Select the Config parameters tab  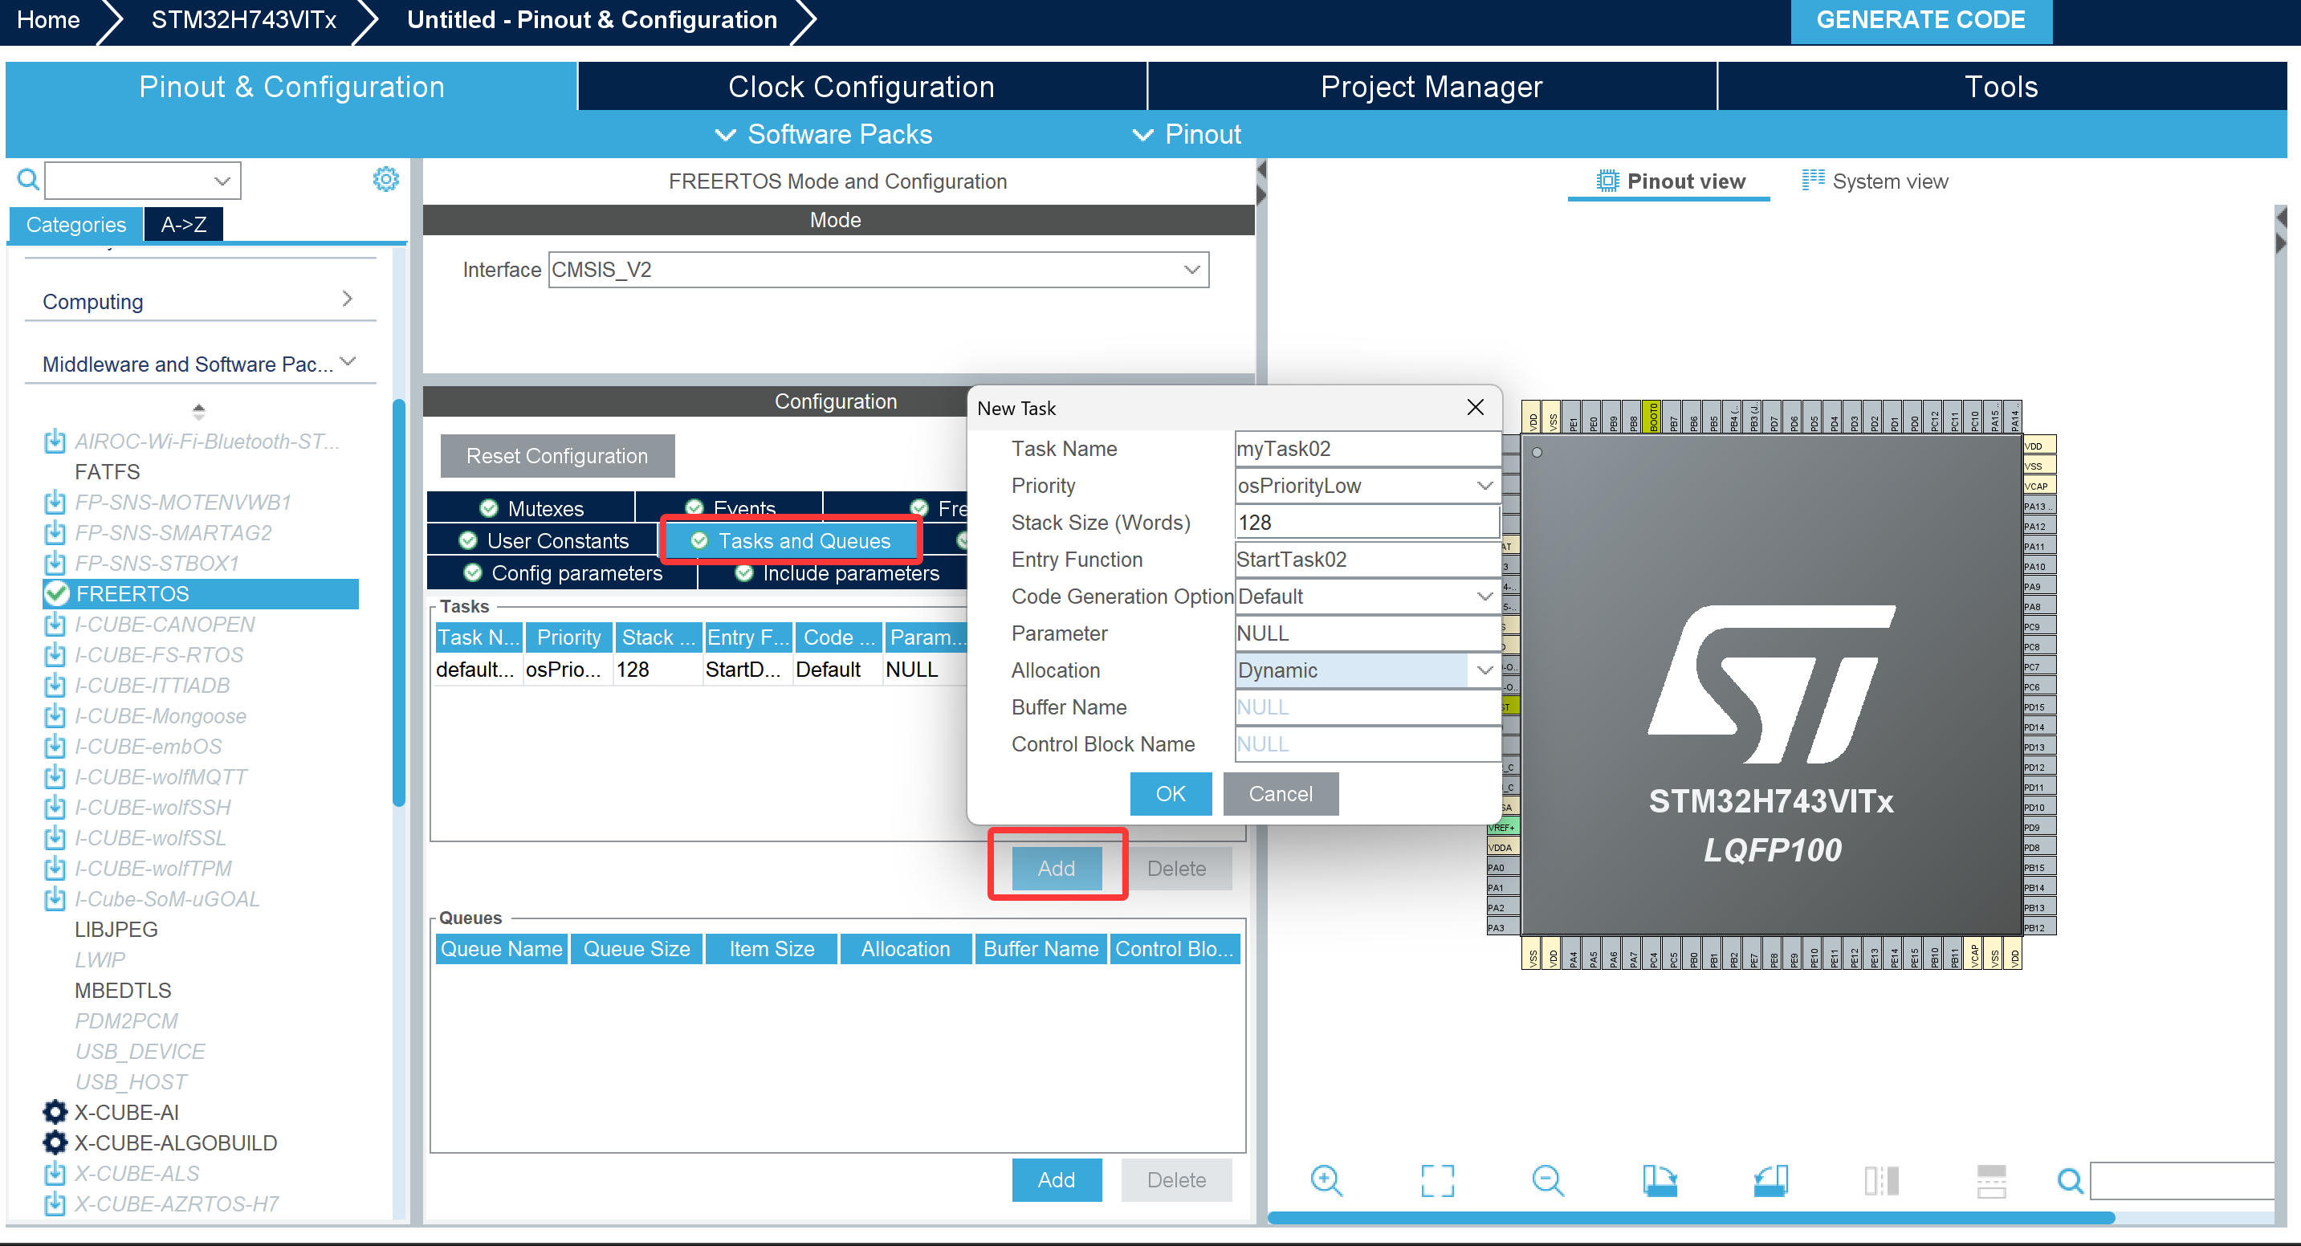[563, 573]
